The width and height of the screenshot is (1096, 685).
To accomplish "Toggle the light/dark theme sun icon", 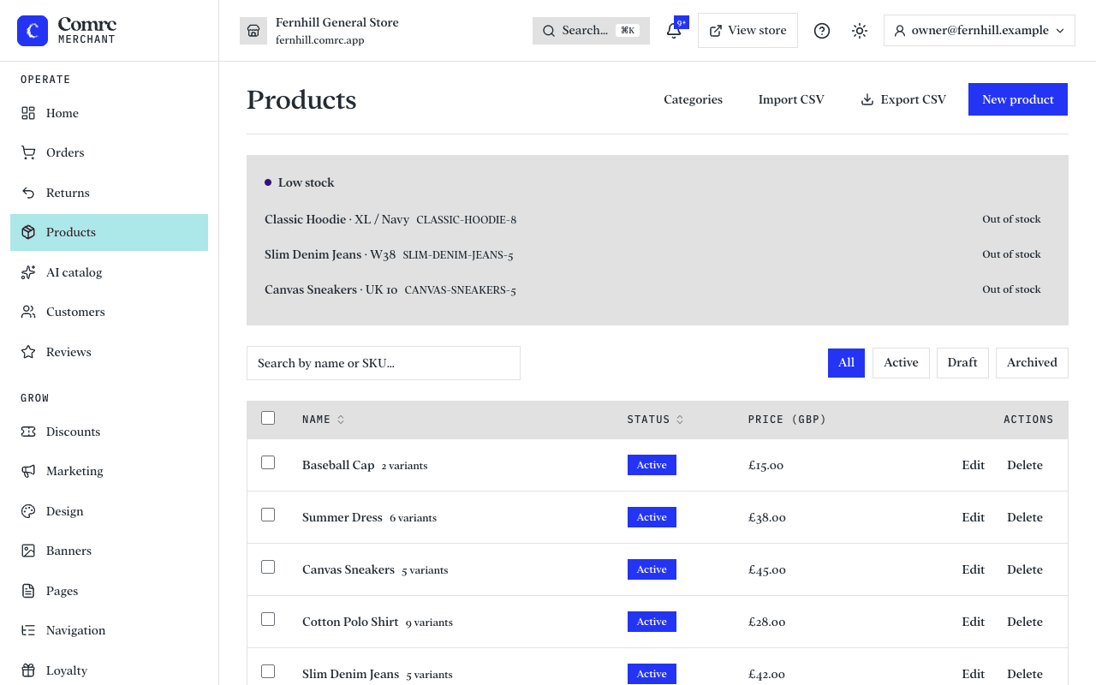I will (x=860, y=31).
